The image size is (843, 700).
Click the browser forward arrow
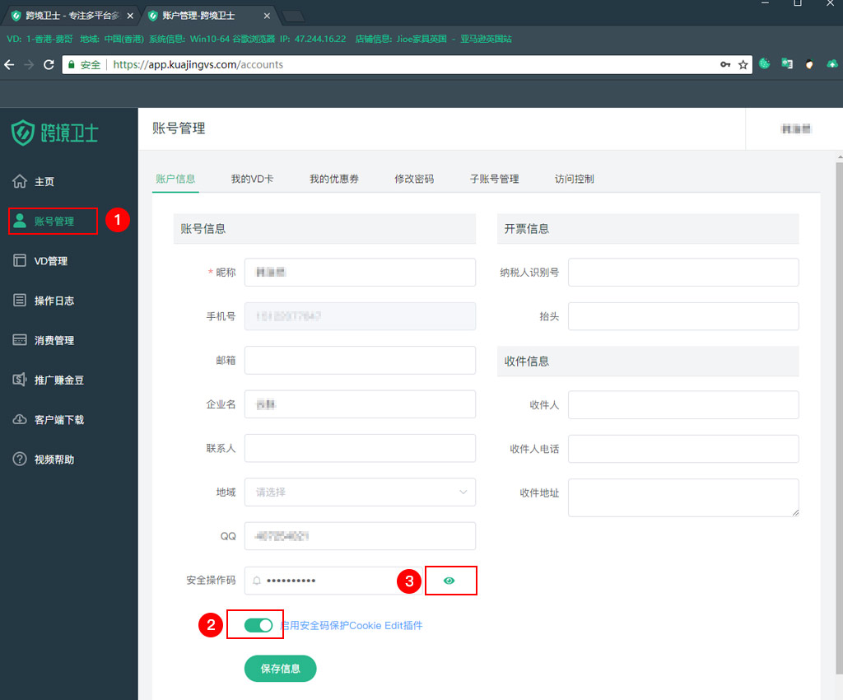coord(29,64)
